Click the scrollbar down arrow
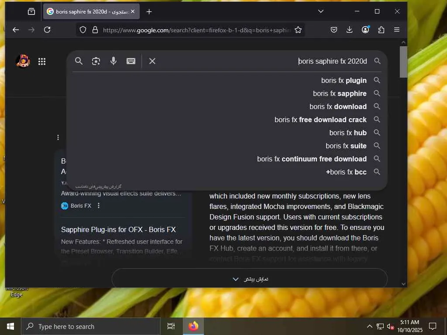This screenshot has width=447, height=335. [403, 284]
